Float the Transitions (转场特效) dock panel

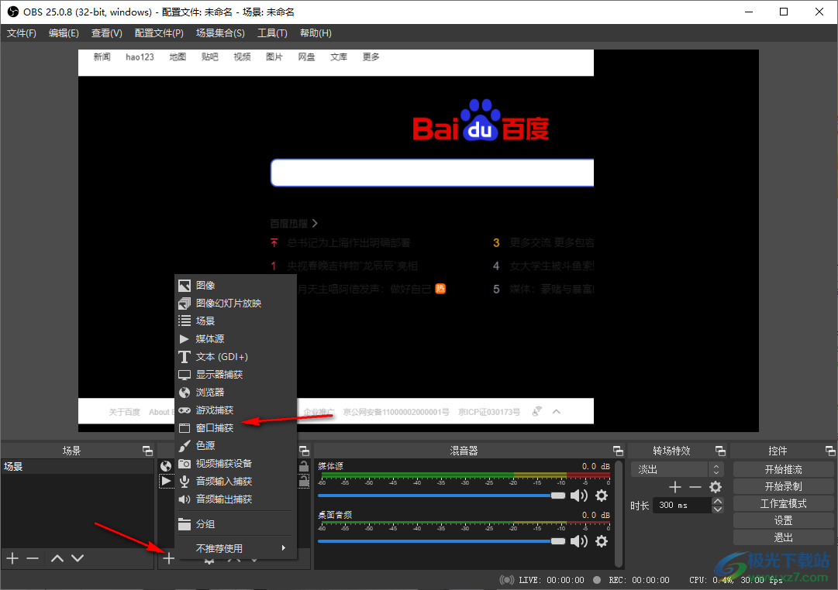720,451
